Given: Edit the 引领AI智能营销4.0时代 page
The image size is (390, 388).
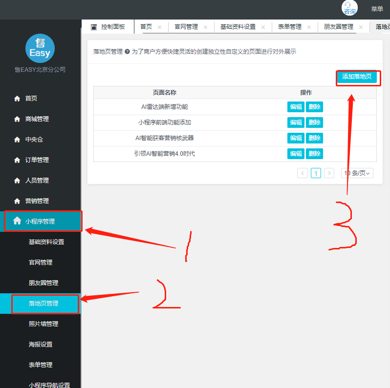Looking at the screenshot, I should [296, 154].
